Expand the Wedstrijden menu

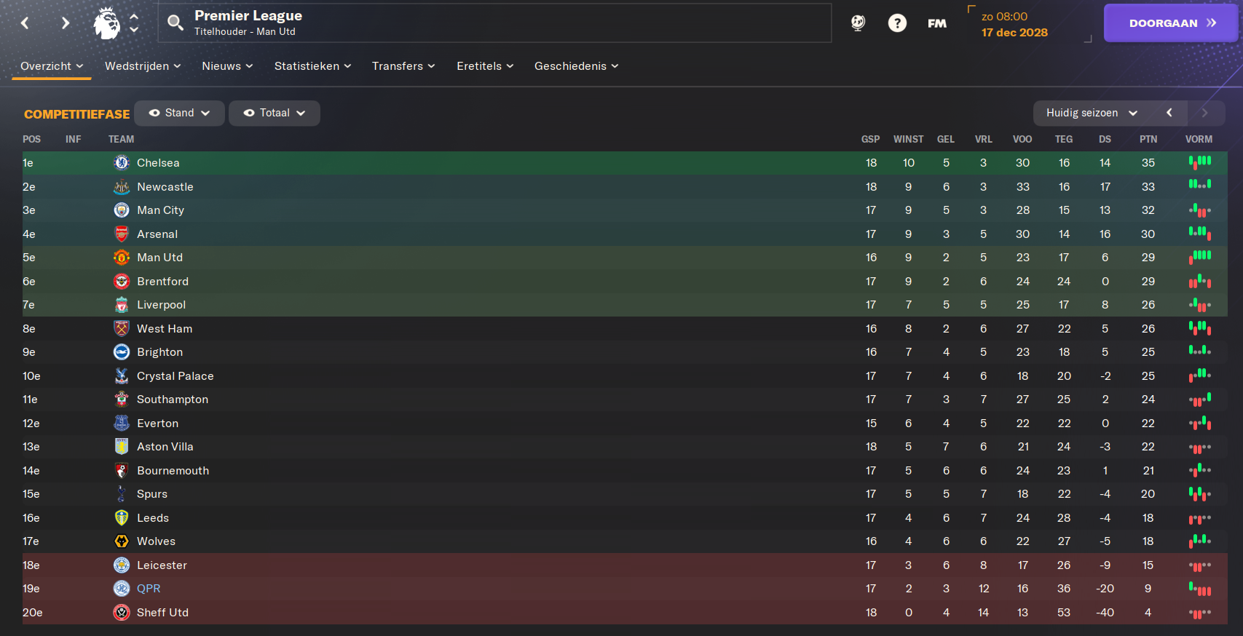143,66
